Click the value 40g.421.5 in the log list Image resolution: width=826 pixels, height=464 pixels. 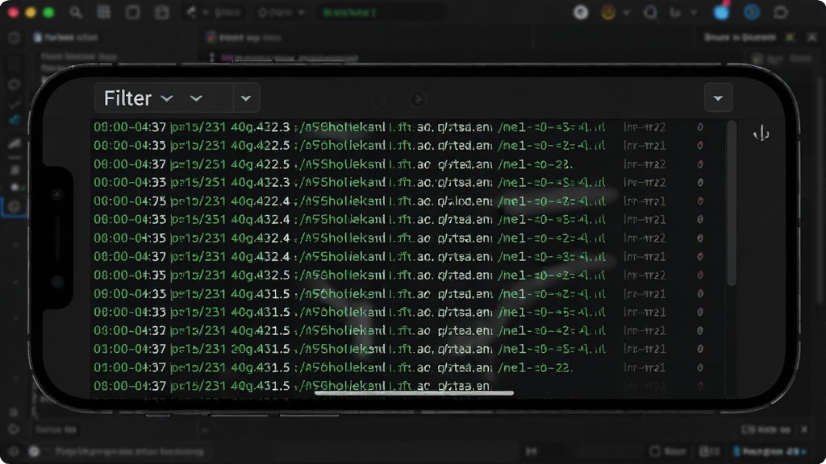click(x=261, y=330)
